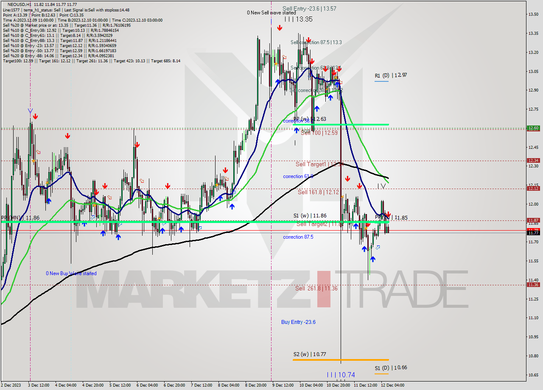Viewport: 543px width, 390px height.
Task: Click the '8 Dec 20:00' time axis label
Action: point(256,385)
